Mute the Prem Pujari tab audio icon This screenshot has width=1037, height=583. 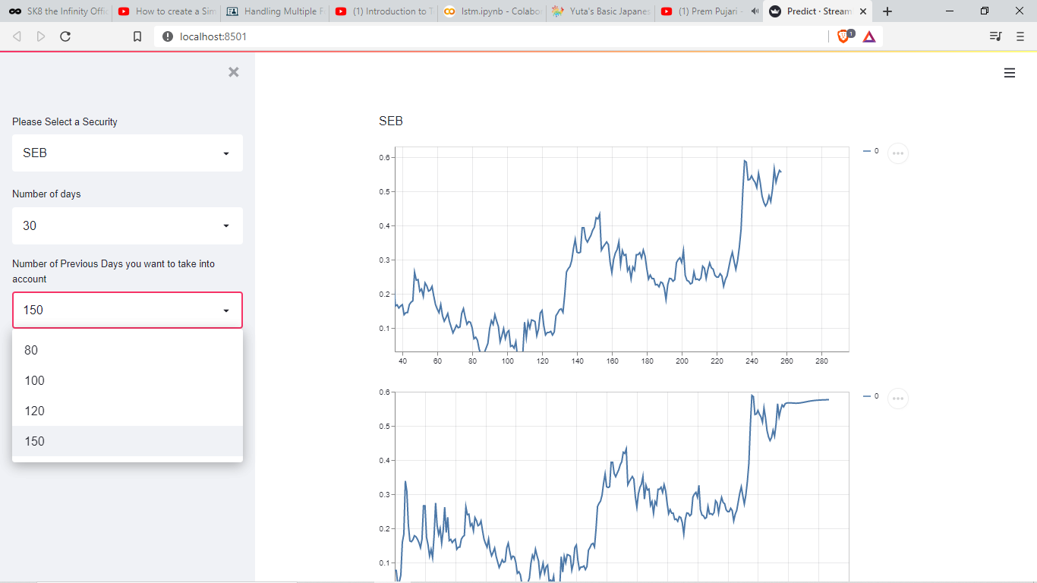pyautogui.click(x=755, y=11)
